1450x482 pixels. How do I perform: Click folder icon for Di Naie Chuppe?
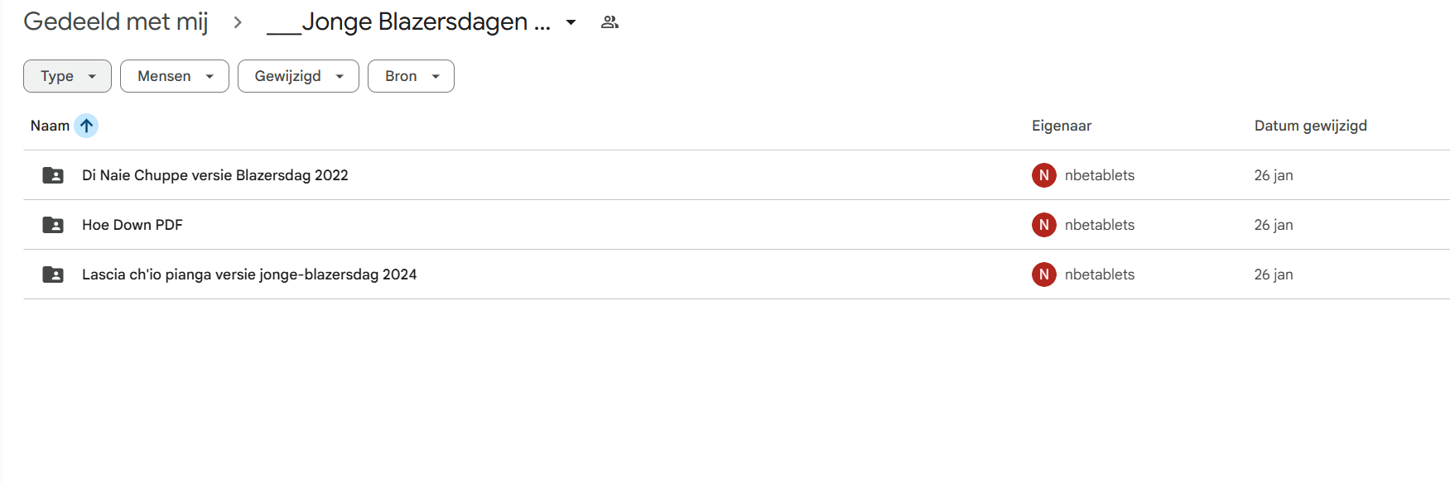coord(53,175)
